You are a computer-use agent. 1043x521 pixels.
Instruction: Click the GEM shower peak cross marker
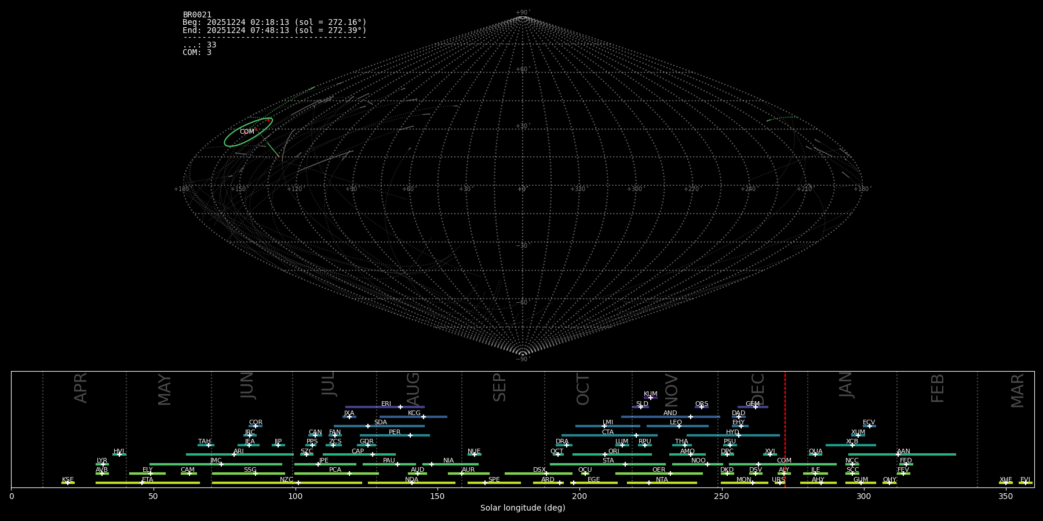[x=755, y=407]
